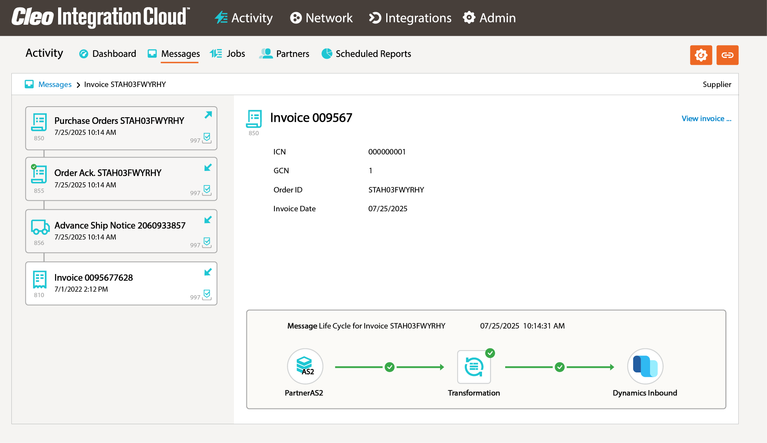Screen dimensions: 767x443
Task: Switch to the Jobs tab
Action: tap(235, 54)
